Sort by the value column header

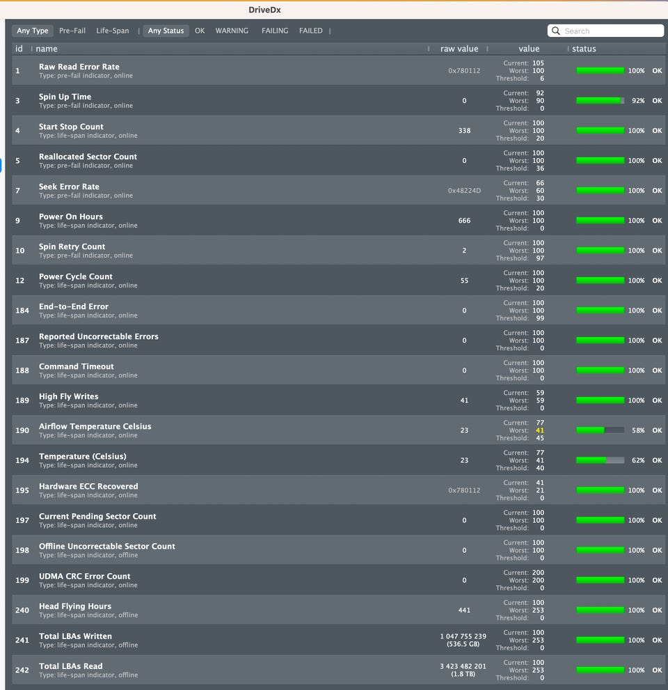pos(529,49)
